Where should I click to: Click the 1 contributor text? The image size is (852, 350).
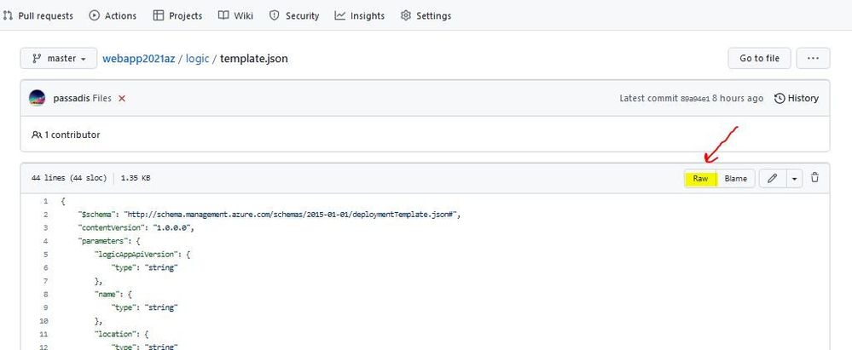pyautogui.click(x=72, y=135)
